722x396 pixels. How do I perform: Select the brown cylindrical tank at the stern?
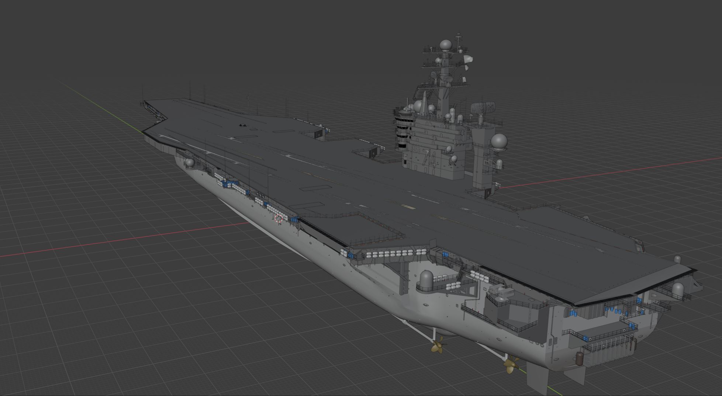tap(580, 358)
